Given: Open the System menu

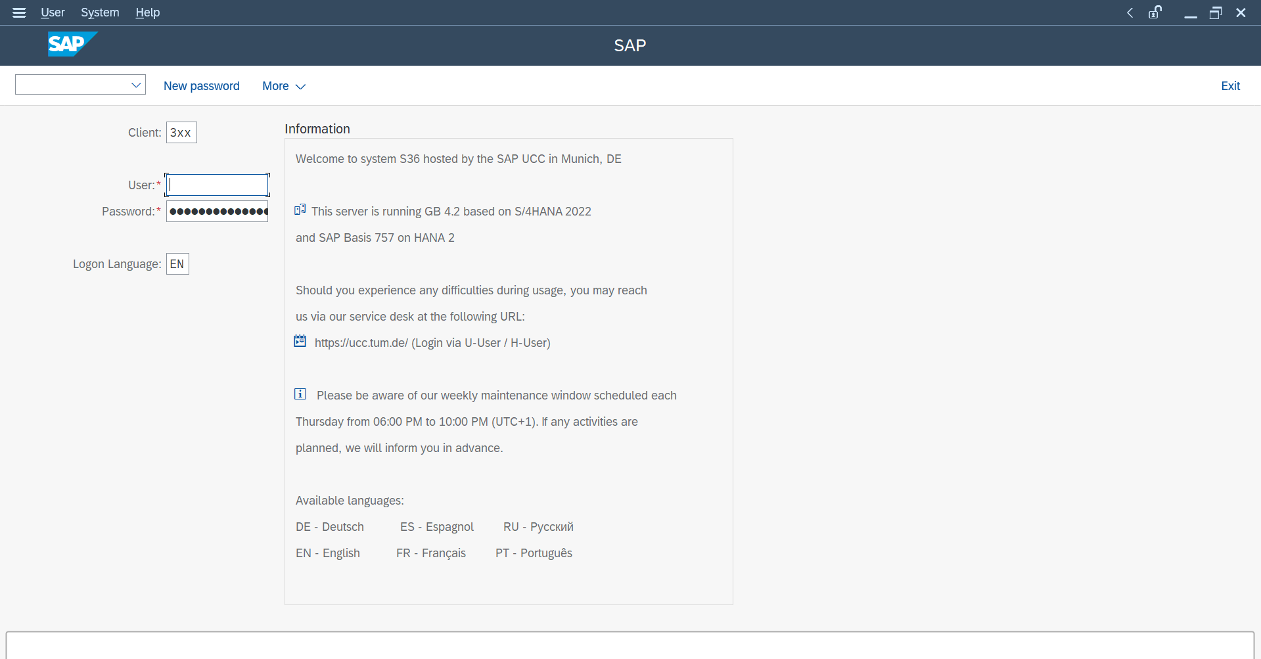Looking at the screenshot, I should [100, 12].
